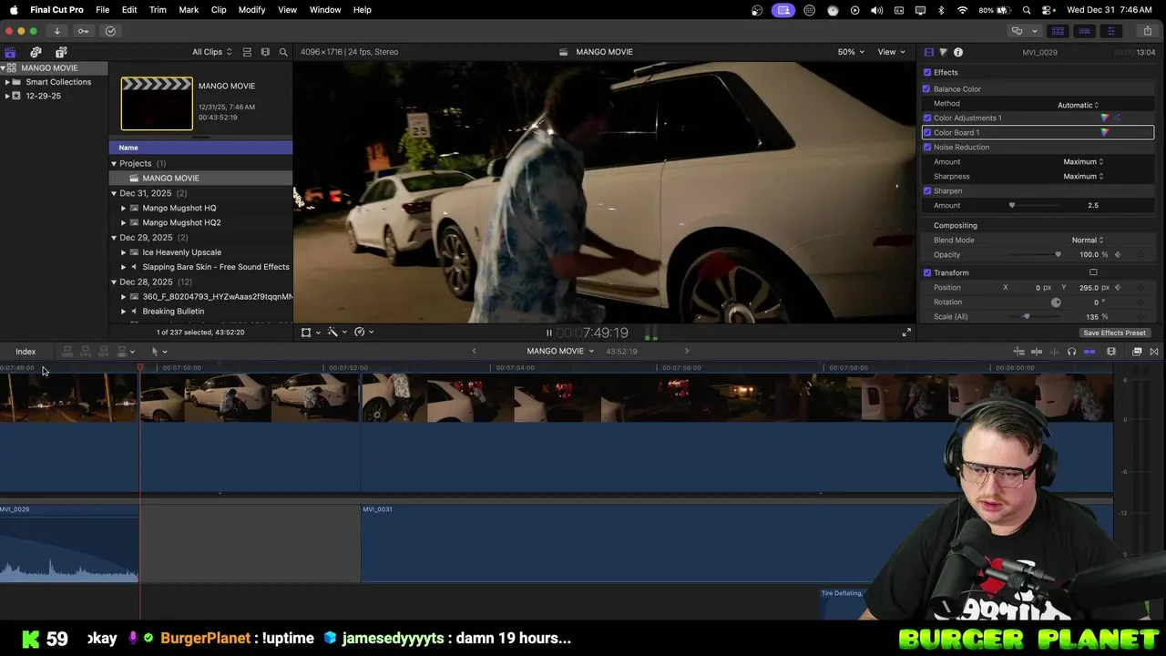Toggle the inspector sliders button
The height and width of the screenshot is (656, 1166).
[x=1110, y=31]
